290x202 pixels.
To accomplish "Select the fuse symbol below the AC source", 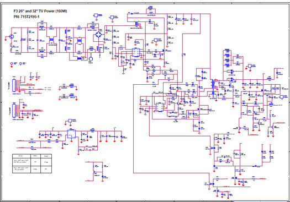I will click(x=11, y=48).
